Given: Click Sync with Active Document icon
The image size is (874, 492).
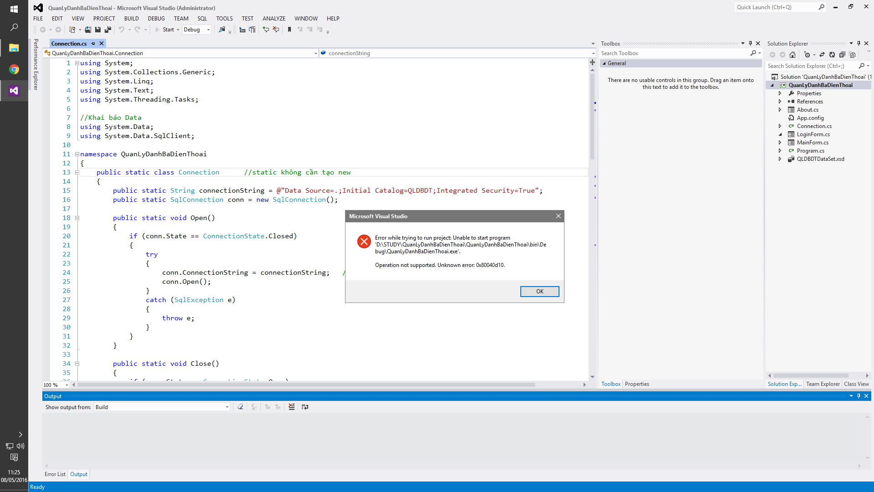Looking at the screenshot, I should (x=822, y=55).
